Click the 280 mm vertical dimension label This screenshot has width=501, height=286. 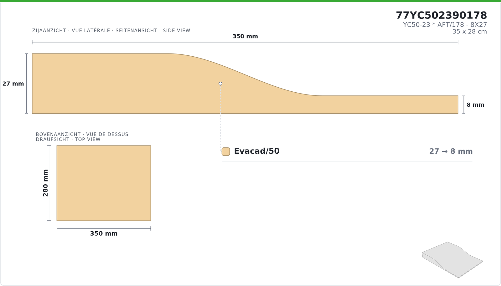click(46, 183)
